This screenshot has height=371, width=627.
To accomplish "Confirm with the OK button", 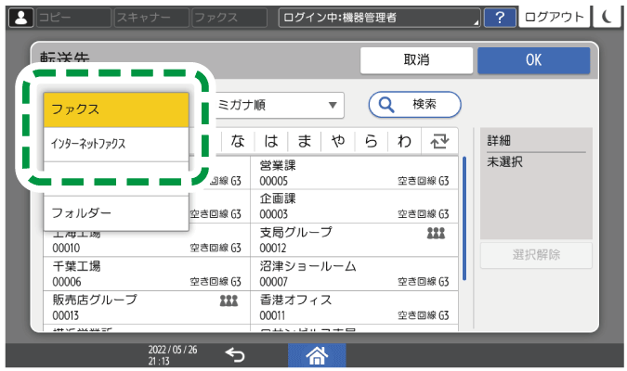I will click(x=533, y=60).
